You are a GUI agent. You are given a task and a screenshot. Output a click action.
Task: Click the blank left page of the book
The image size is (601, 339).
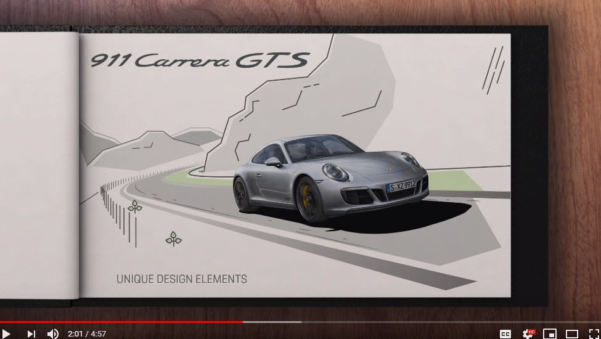(37, 160)
